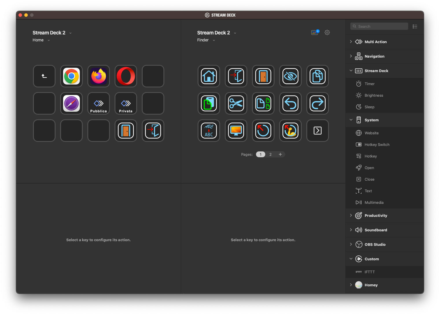Screen dimensions: 440x315
Task: Select the Hotkey action
Action: tap(385, 156)
